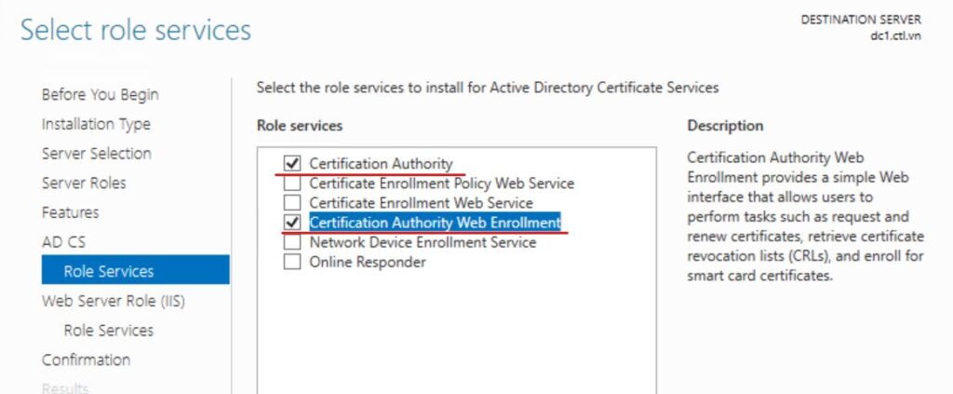Go to the Confirmation step
953x394 pixels.
(x=86, y=360)
